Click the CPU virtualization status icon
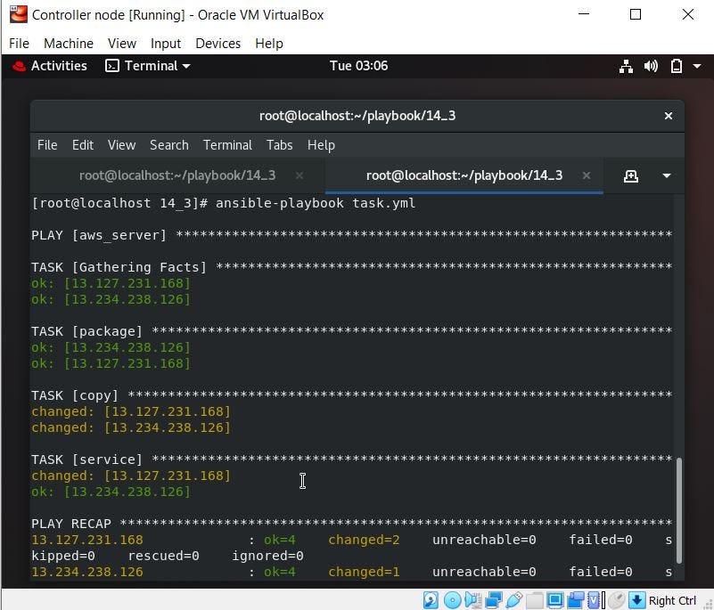 [594, 600]
